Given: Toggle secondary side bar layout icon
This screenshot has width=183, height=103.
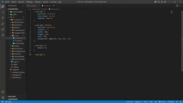Looking at the screenshot, I should pyautogui.click(x=162, y=2).
